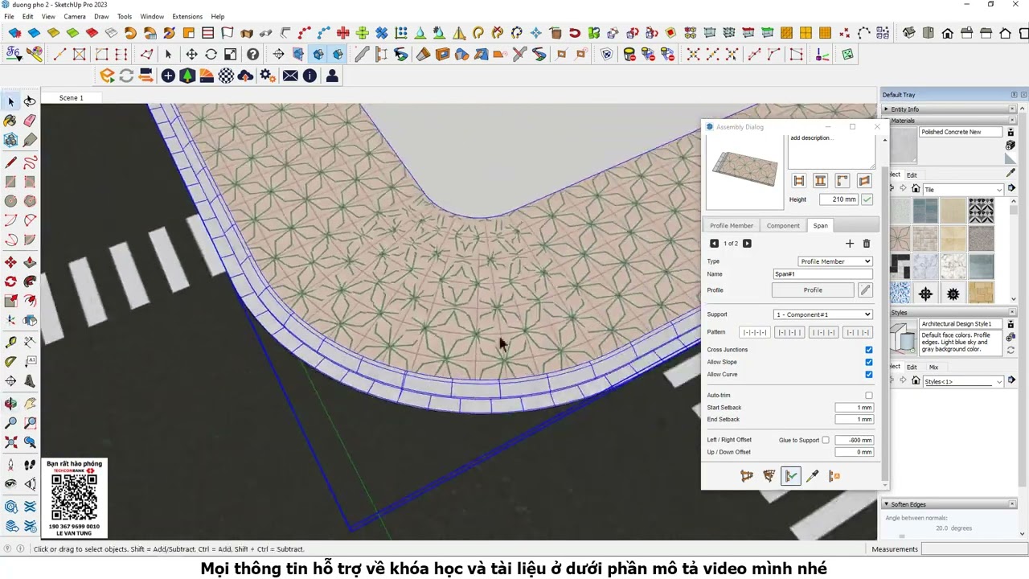Select the blue mosaic tile swatch
Screen dimensions: 1029x579
(900, 293)
